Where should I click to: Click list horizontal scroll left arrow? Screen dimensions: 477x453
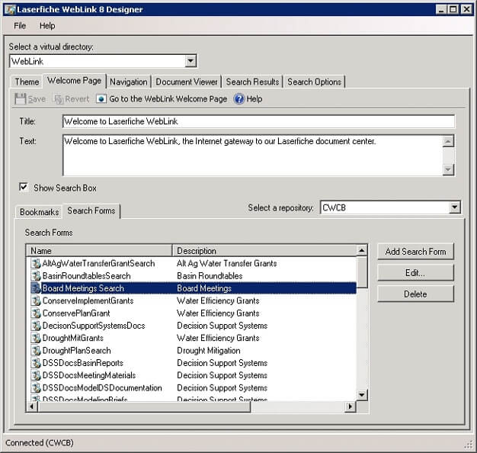click(x=32, y=406)
